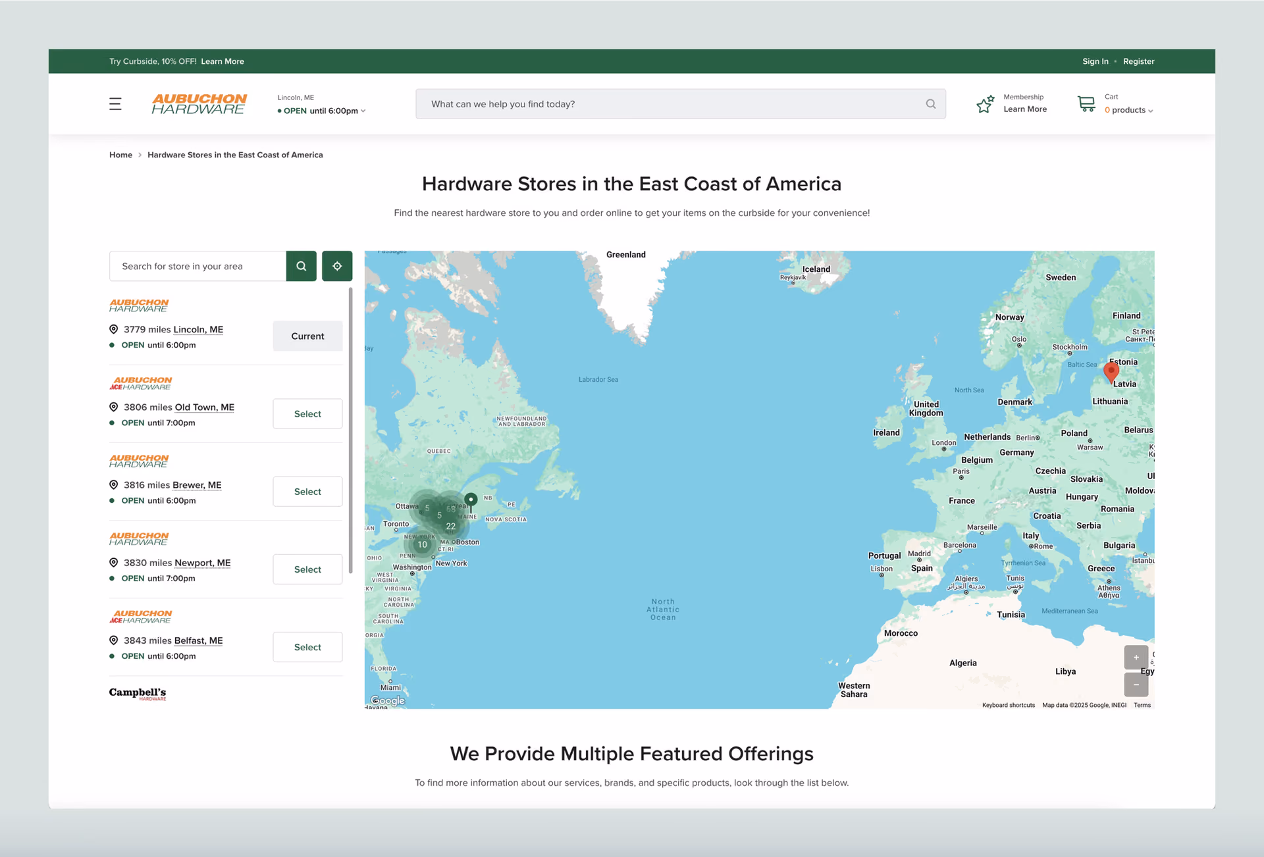The height and width of the screenshot is (857, 1264).
Task: Click the Register link
Action: pos(1139,61)
